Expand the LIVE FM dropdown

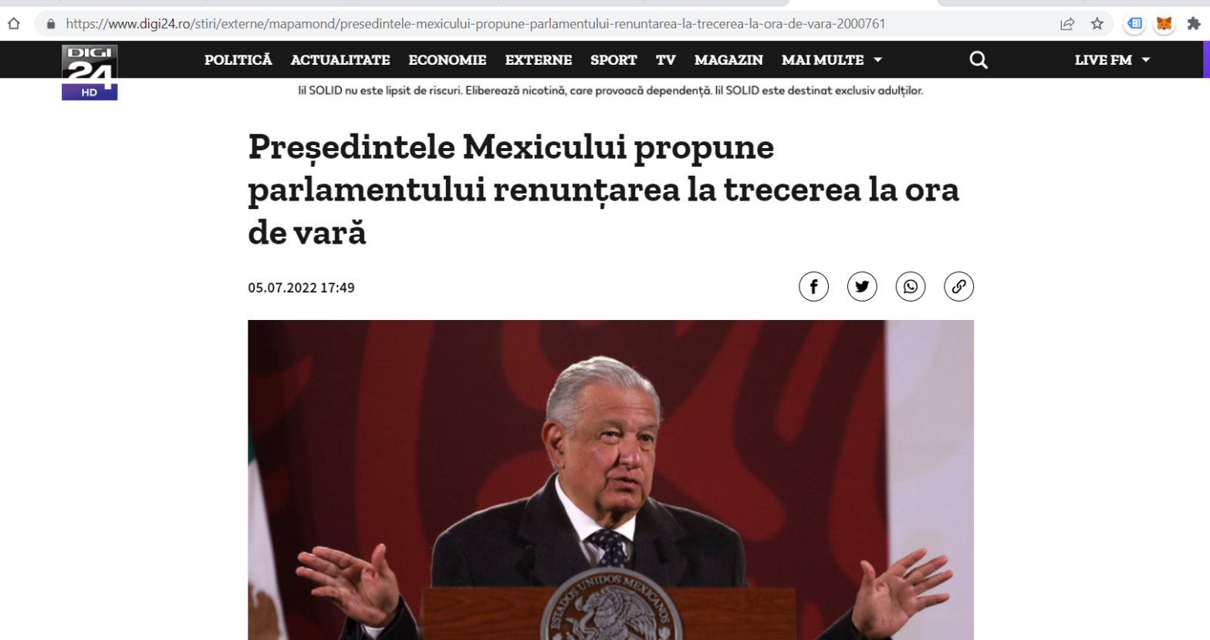(x=1112, y=60)
